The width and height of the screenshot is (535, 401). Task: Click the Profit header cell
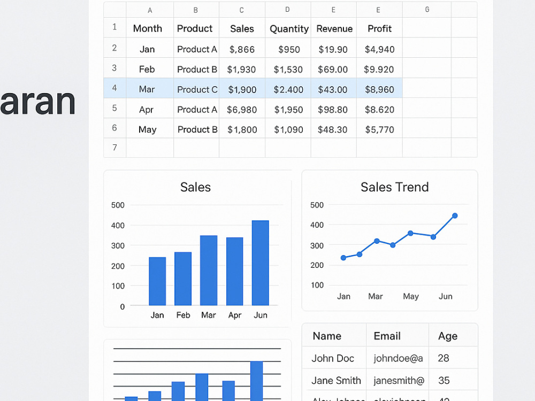(x=379, y=28)
